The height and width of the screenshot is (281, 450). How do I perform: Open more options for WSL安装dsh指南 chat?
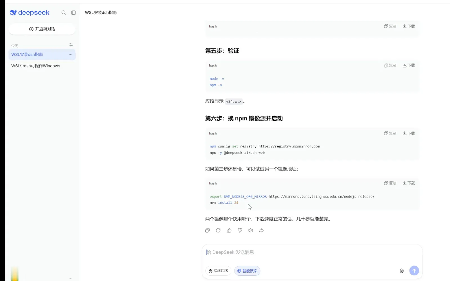tap(71, 55)
